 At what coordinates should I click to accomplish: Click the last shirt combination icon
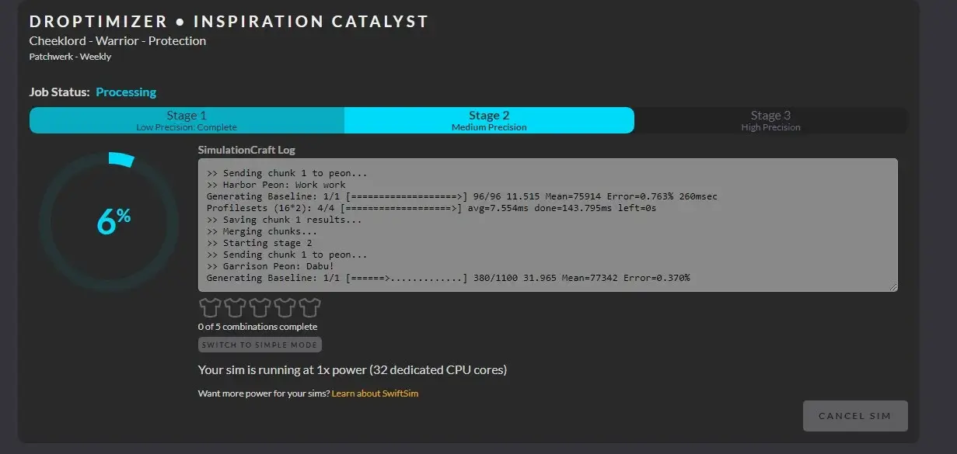[x=309, y=308]
